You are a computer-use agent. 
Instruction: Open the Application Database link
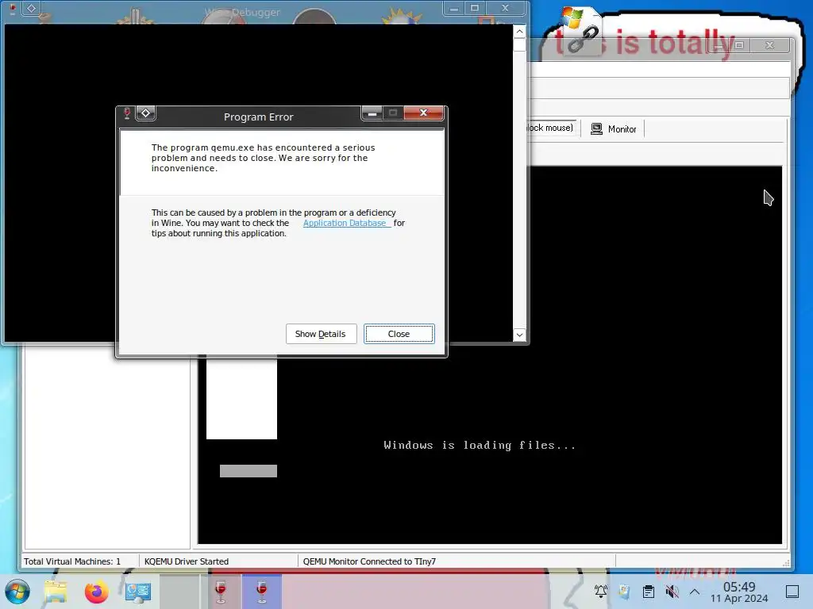point(346,223)
